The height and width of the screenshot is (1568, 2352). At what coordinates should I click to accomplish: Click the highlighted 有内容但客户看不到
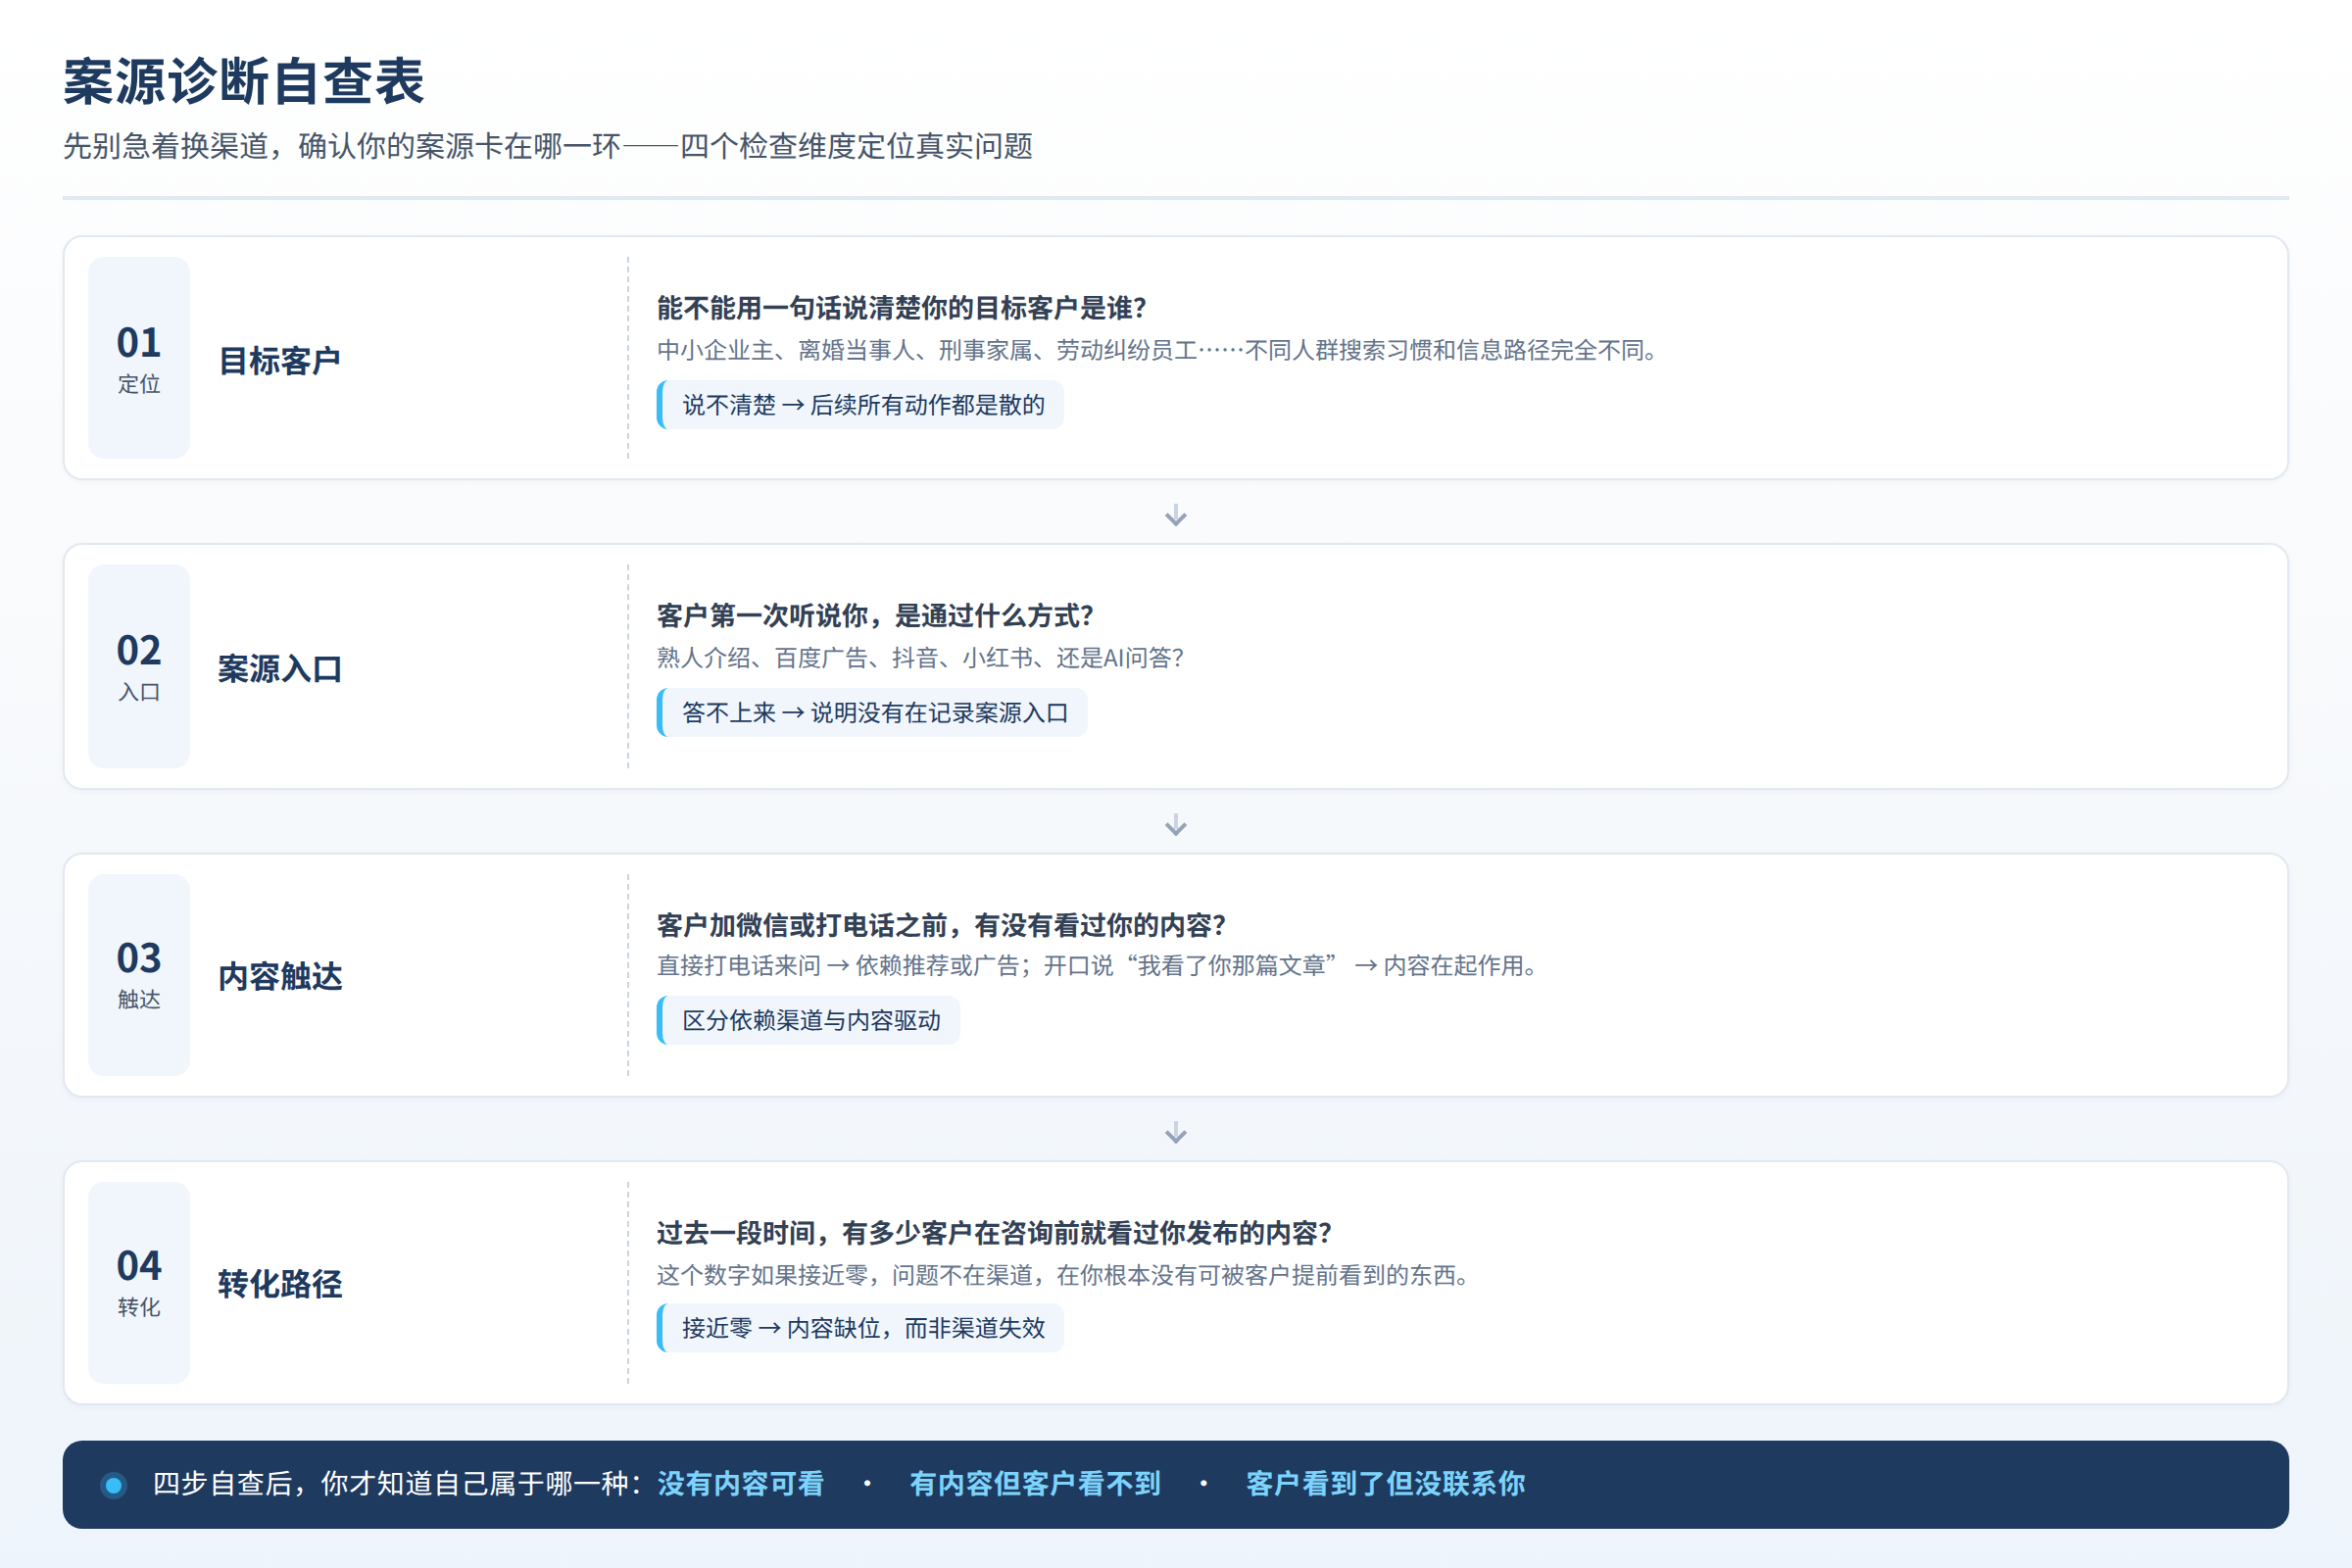1035,1484
